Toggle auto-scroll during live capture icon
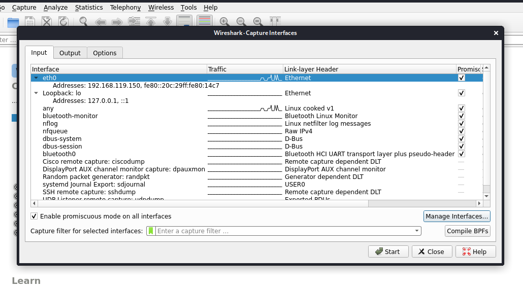This screenshot has width=523, height=290. 184,21
